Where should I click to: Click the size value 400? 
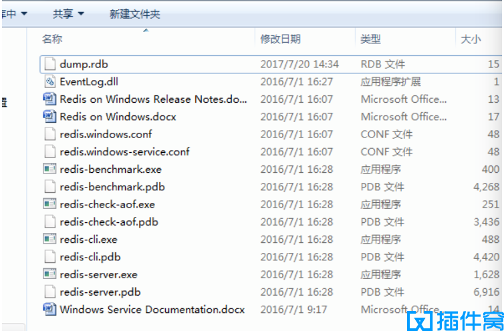[x=491, y=170]
